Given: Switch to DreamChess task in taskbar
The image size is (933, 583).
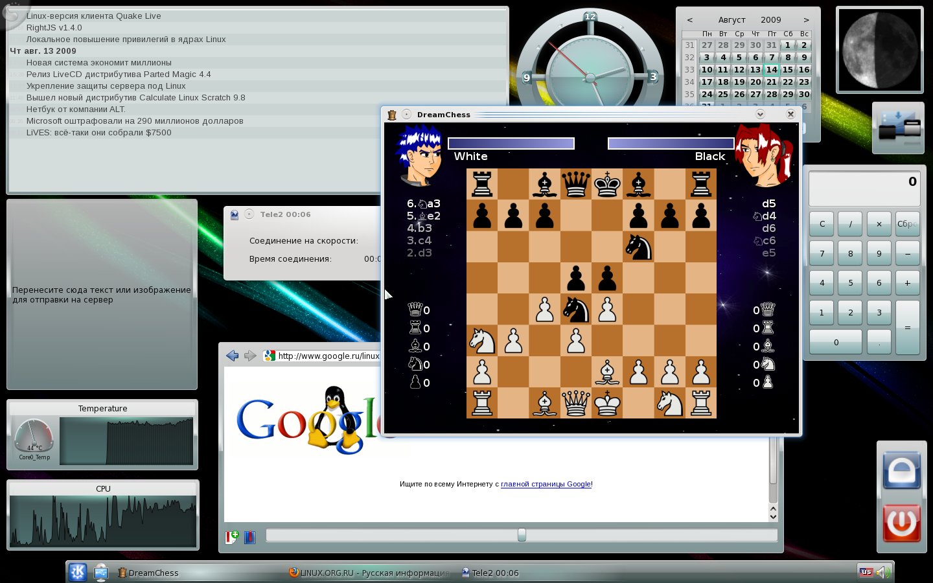Looking at the screenshot, I should [148, 573].
